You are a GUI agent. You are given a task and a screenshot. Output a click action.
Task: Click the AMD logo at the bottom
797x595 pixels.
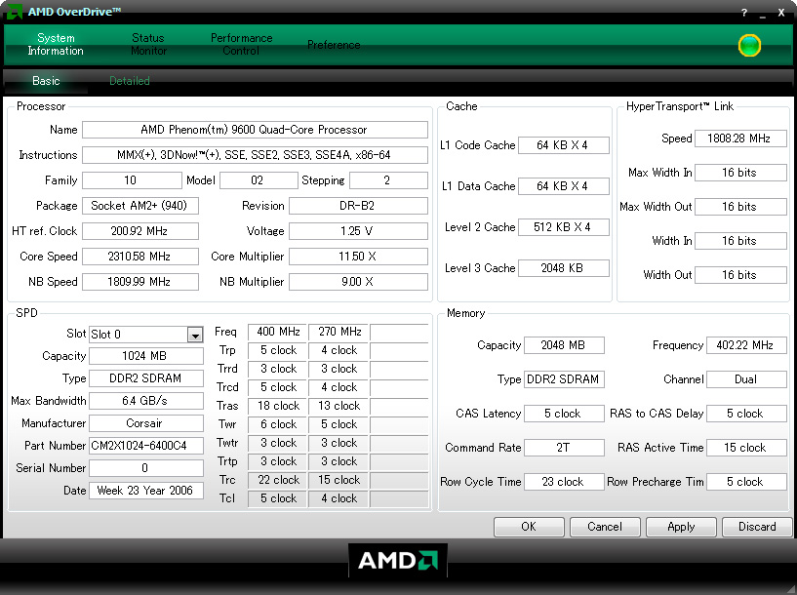click(x=398, y=560)
